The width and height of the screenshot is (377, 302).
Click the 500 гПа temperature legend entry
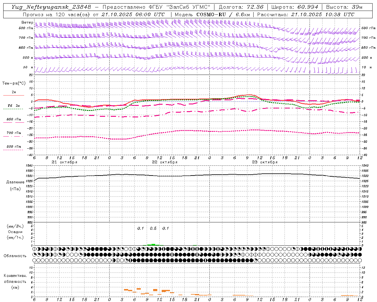(14, 147)
